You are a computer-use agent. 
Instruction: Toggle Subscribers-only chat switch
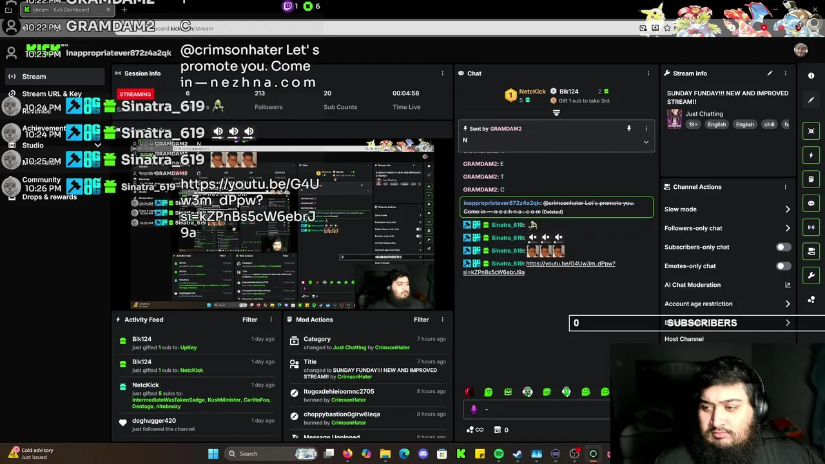(783, 247)
